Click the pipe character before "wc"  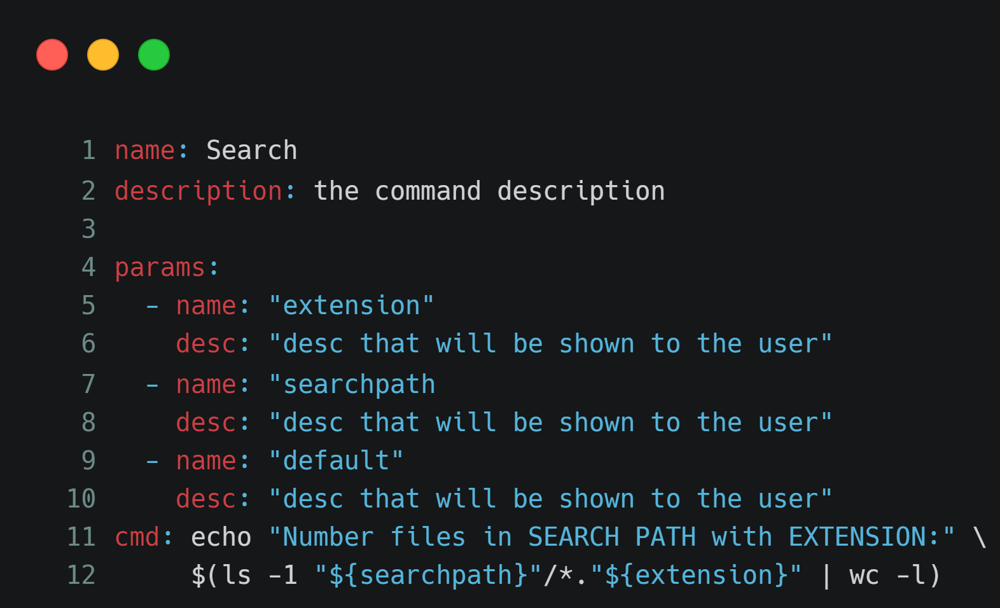click(x=826, y=576)
